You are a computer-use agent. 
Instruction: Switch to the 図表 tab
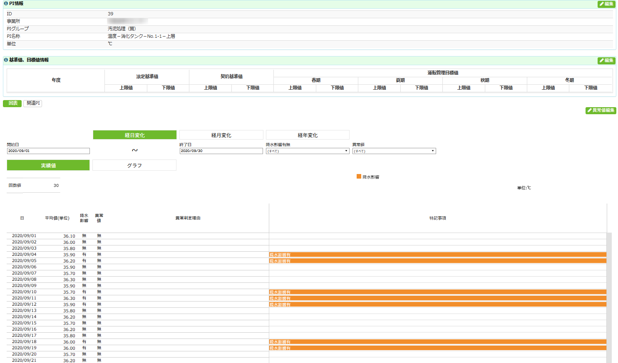[12, 103]
